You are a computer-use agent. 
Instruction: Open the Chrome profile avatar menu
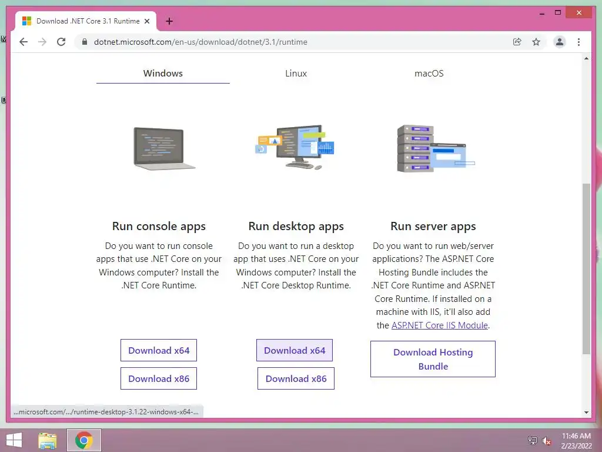tap(560, 42)
